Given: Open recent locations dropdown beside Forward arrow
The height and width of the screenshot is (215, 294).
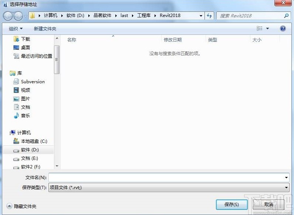Looking at the screenshot, I should pos(26,16).
